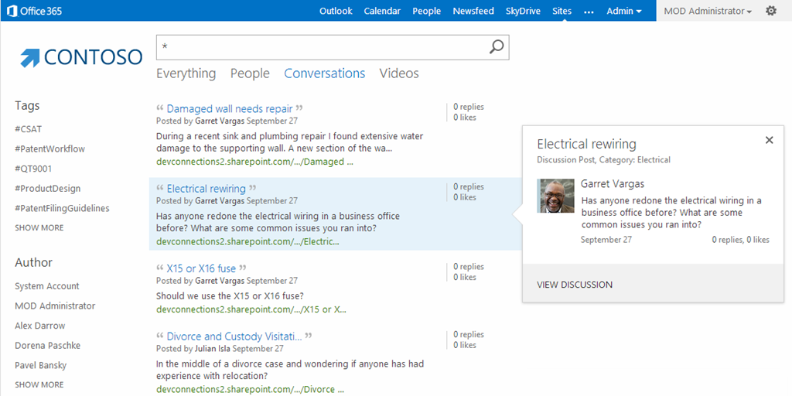The height and width of the screenshot is (396, 792).
Task: Click Julian Isla author name
Action: (x=213, y=349)
